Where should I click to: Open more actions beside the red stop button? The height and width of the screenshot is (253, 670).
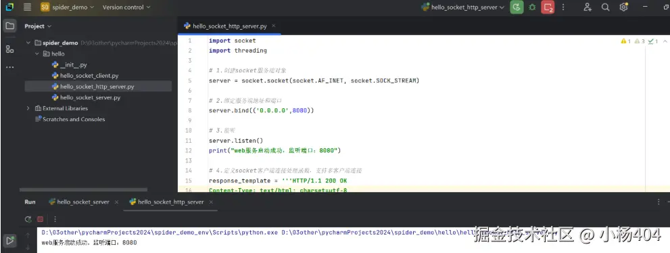pos(563,7)
